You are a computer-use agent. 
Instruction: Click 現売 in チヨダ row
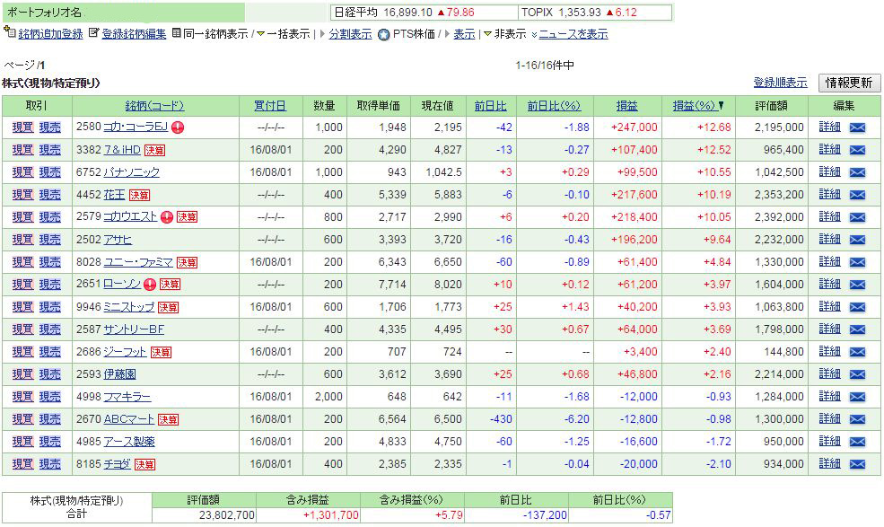[49, 464]
